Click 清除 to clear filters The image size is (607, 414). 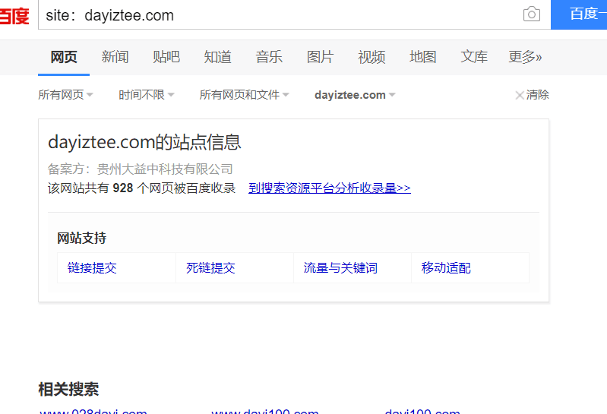(x=533, y=95)
